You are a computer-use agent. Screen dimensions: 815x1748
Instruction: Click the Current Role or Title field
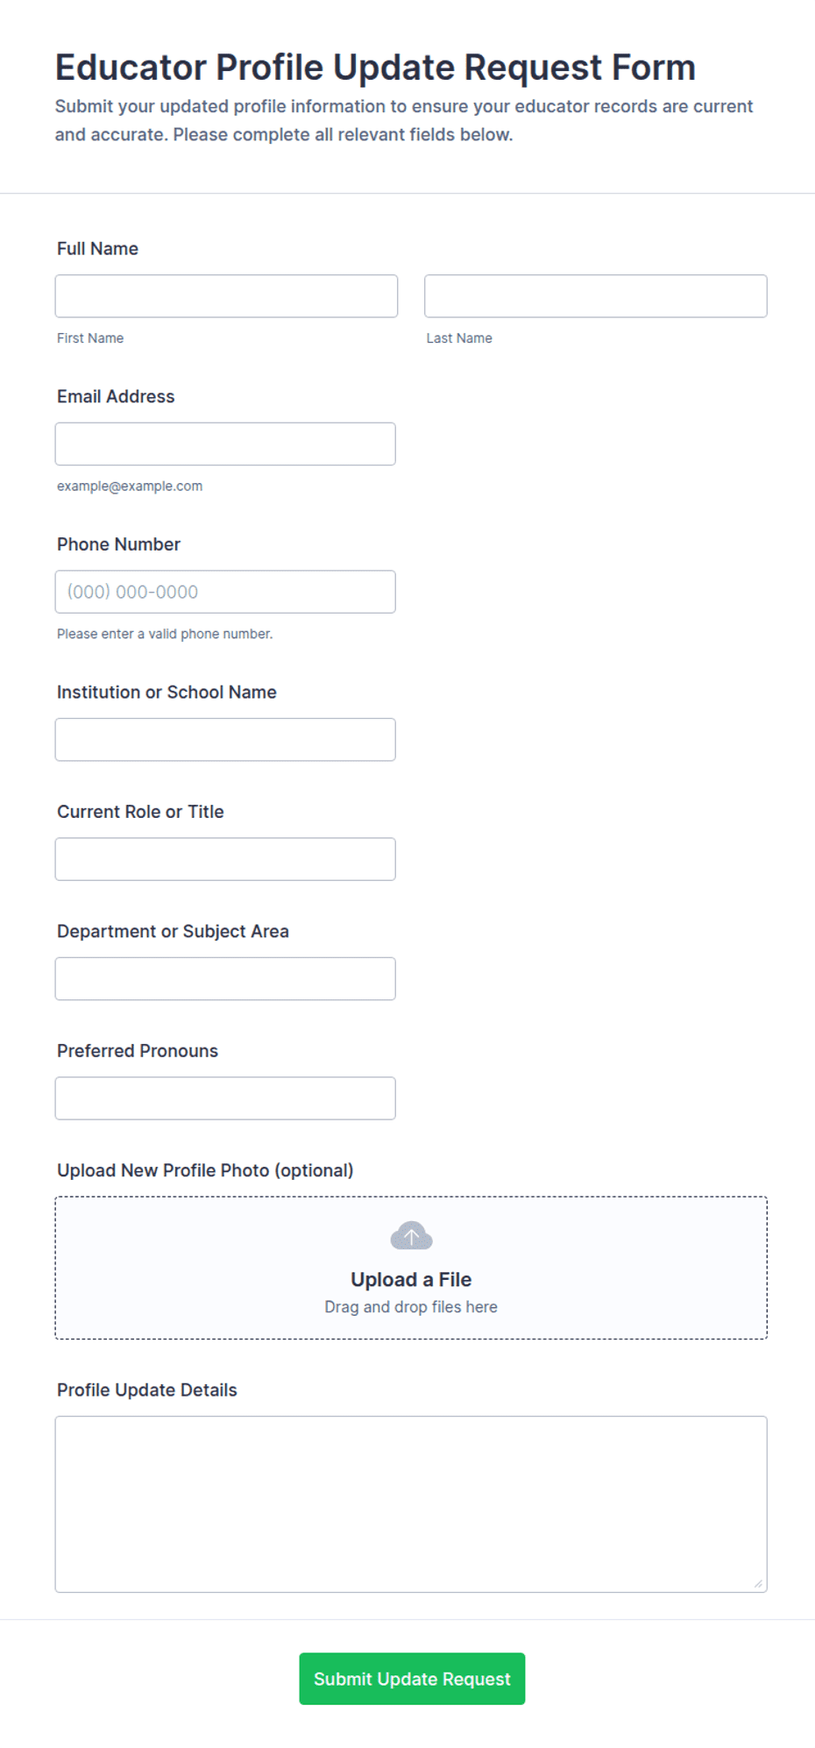pos(225,859)
